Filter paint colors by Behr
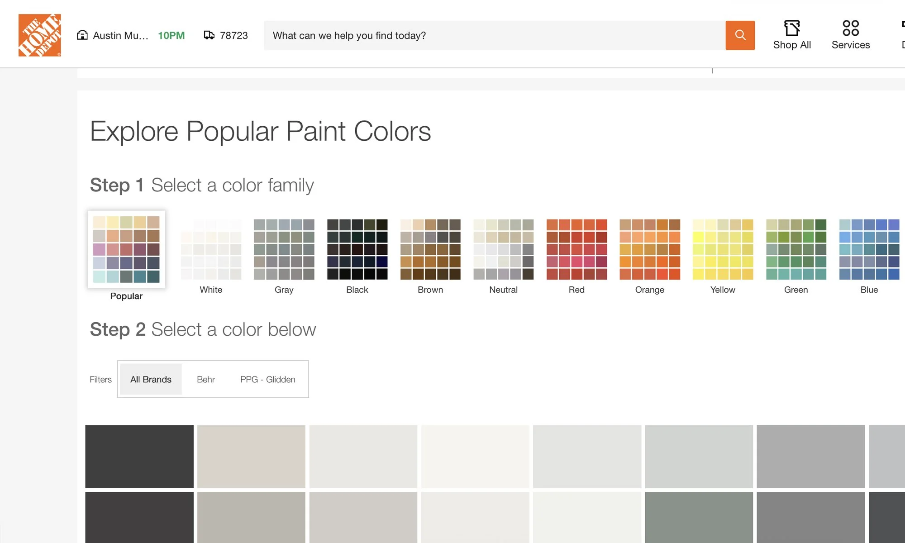 [x=205, y=379]
